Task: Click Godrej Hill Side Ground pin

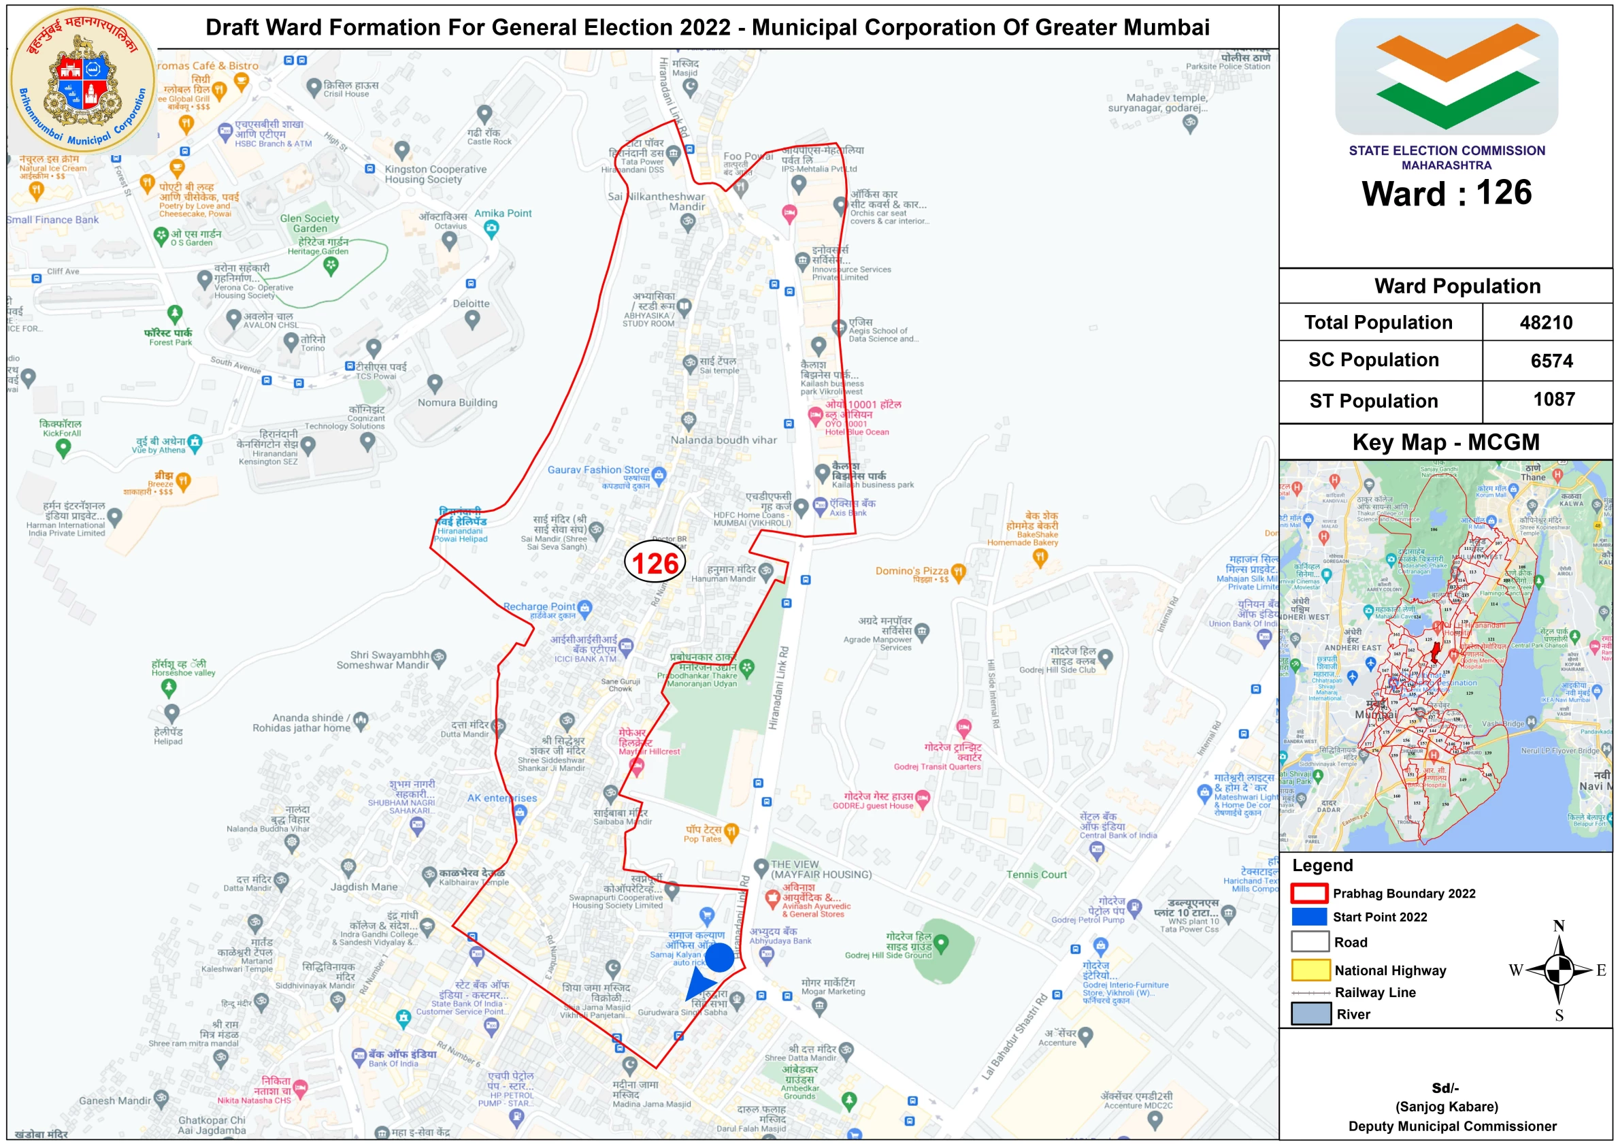Action: (941, 943)
